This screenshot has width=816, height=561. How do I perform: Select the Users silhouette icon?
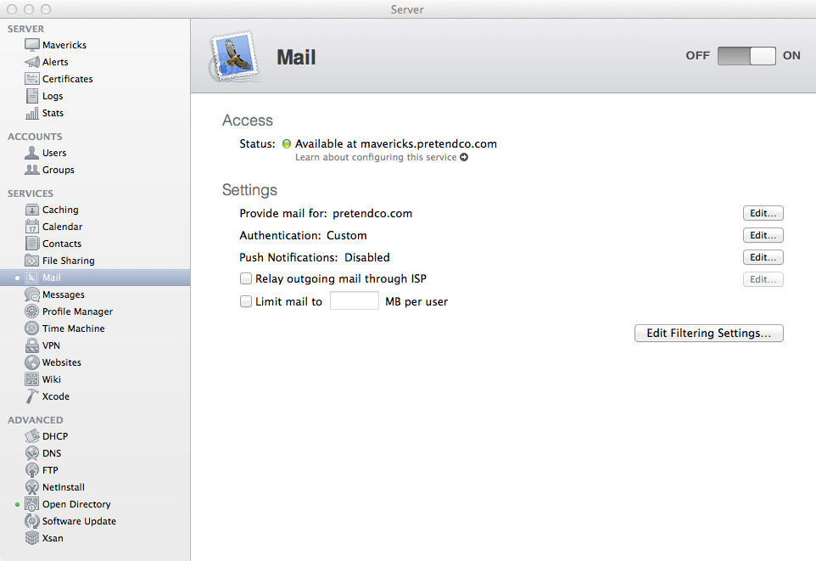click(31, 153)
